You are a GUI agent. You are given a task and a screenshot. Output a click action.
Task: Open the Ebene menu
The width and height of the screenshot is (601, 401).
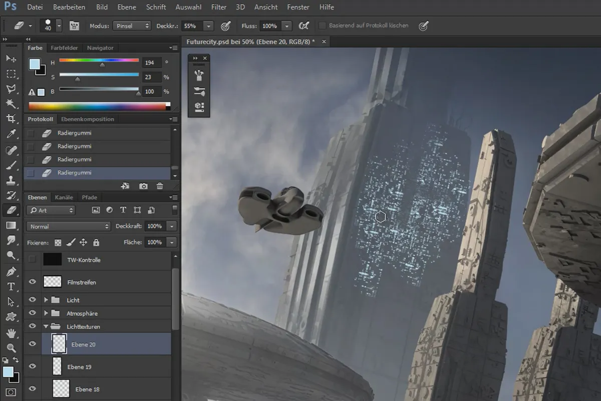[127, 7]
